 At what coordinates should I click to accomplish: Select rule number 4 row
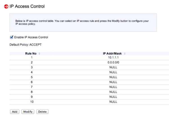(x=89, y=72)
